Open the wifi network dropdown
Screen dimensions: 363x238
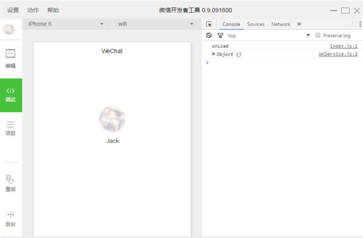click(155, 24)
